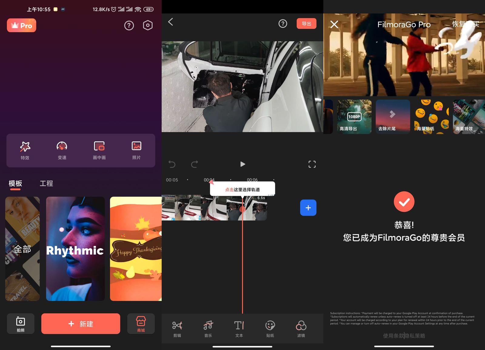Tap the Pro crown badge
Image resolution: width=485 pixels, height=350 pixels.
pos(22,25)
